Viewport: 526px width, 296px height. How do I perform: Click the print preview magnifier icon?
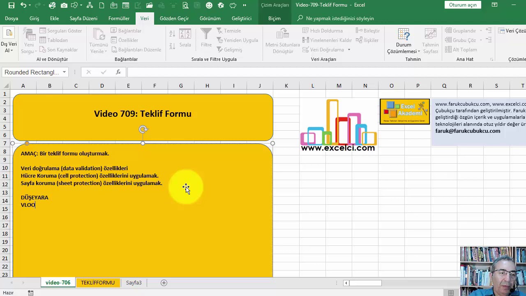tap(185, 5)
